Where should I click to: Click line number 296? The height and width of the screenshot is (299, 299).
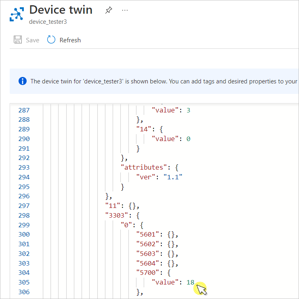coord(24,196)
